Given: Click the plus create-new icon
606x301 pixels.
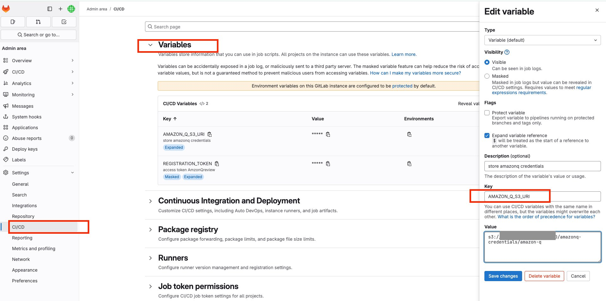Looking at the screenshot, I should (60, 9).
